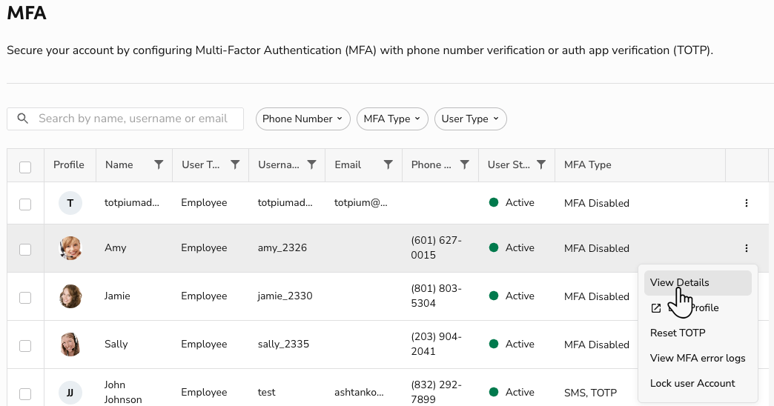The image size is (774, 406).
Task: Check the box for Amy's row
Action: (25, 250)
